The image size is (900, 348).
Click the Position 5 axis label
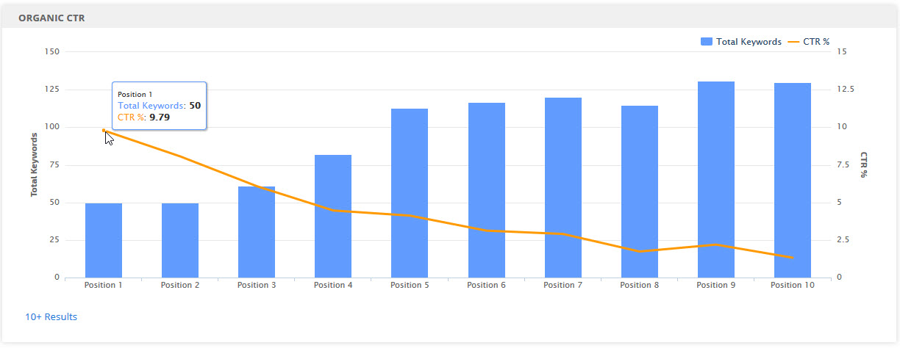click(410, 285)
